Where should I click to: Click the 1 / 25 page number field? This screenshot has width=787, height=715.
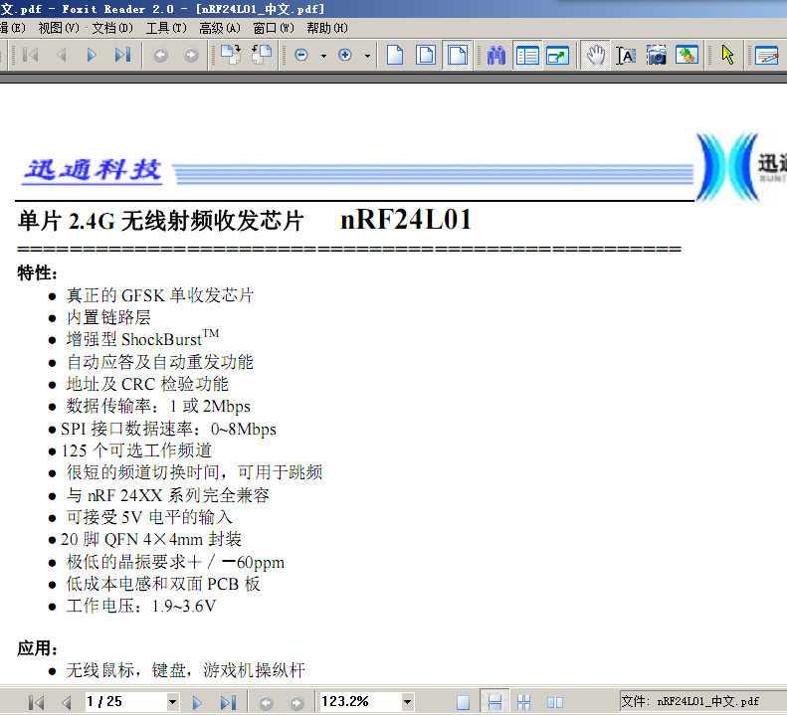point(125,701)
